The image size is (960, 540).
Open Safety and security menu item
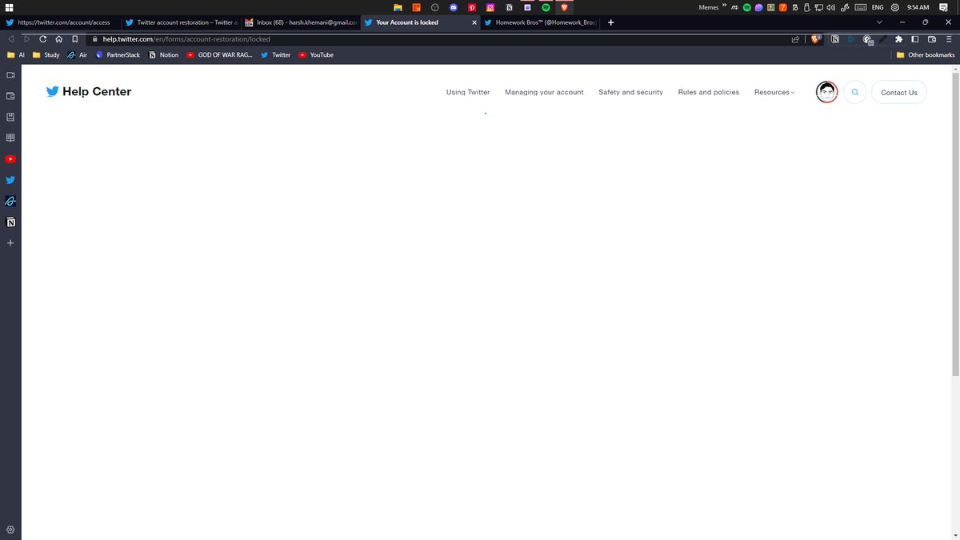[x=630, y=92]
